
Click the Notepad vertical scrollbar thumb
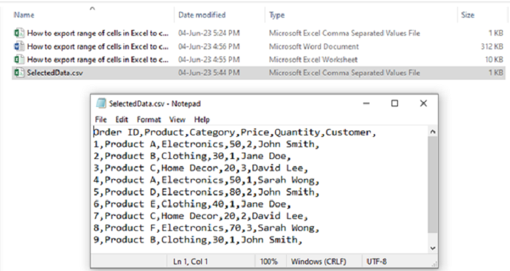click(x=432, y=185)
